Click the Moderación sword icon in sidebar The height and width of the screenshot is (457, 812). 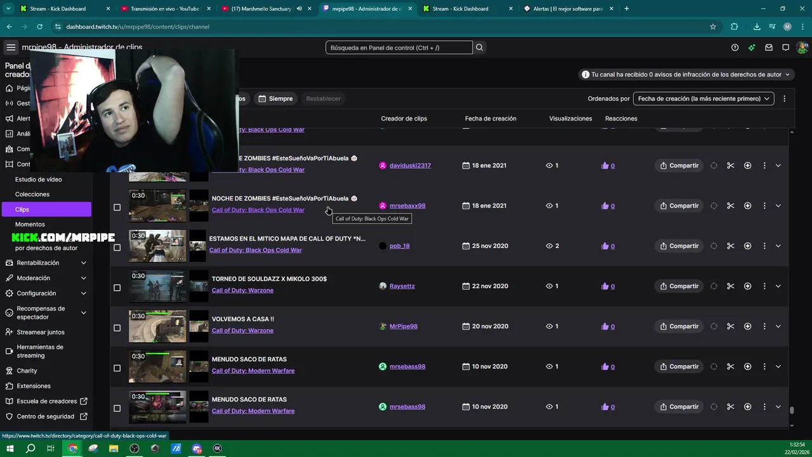coord(9,278)
